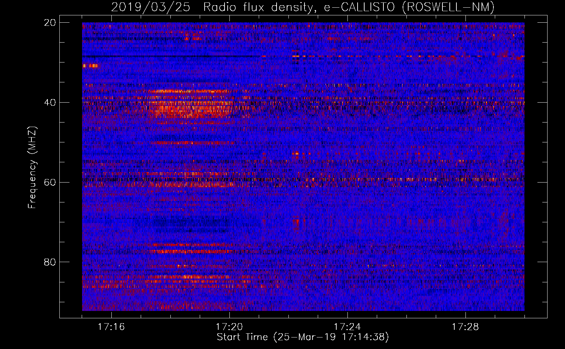Click the 20 frequency tick label
565x349 pixels.
50,23
